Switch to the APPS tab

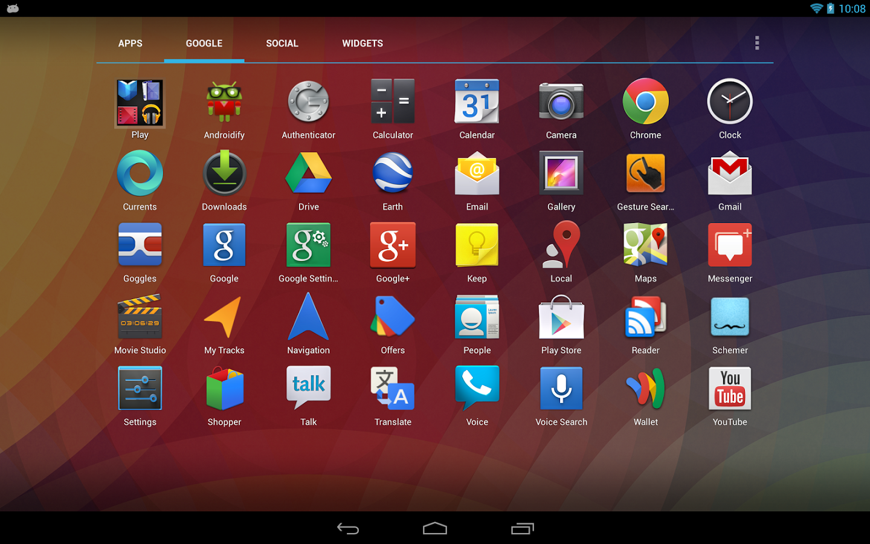(x=130, y=44)
